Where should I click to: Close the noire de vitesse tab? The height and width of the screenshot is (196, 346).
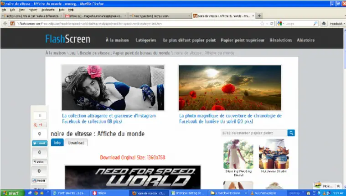(253, 16)
